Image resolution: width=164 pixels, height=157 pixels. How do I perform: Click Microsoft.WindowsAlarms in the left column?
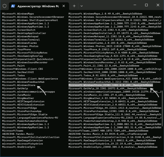(19, 43)
